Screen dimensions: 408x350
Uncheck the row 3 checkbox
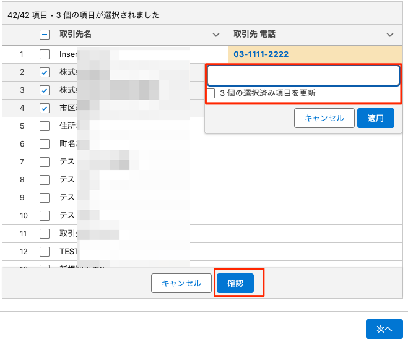click(45, 90)
